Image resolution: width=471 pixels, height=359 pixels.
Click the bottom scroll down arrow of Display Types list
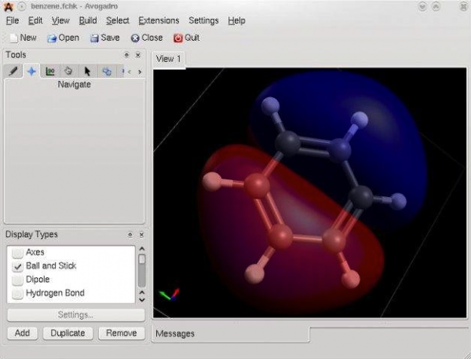pyautogui.click(x=142, y=300)
